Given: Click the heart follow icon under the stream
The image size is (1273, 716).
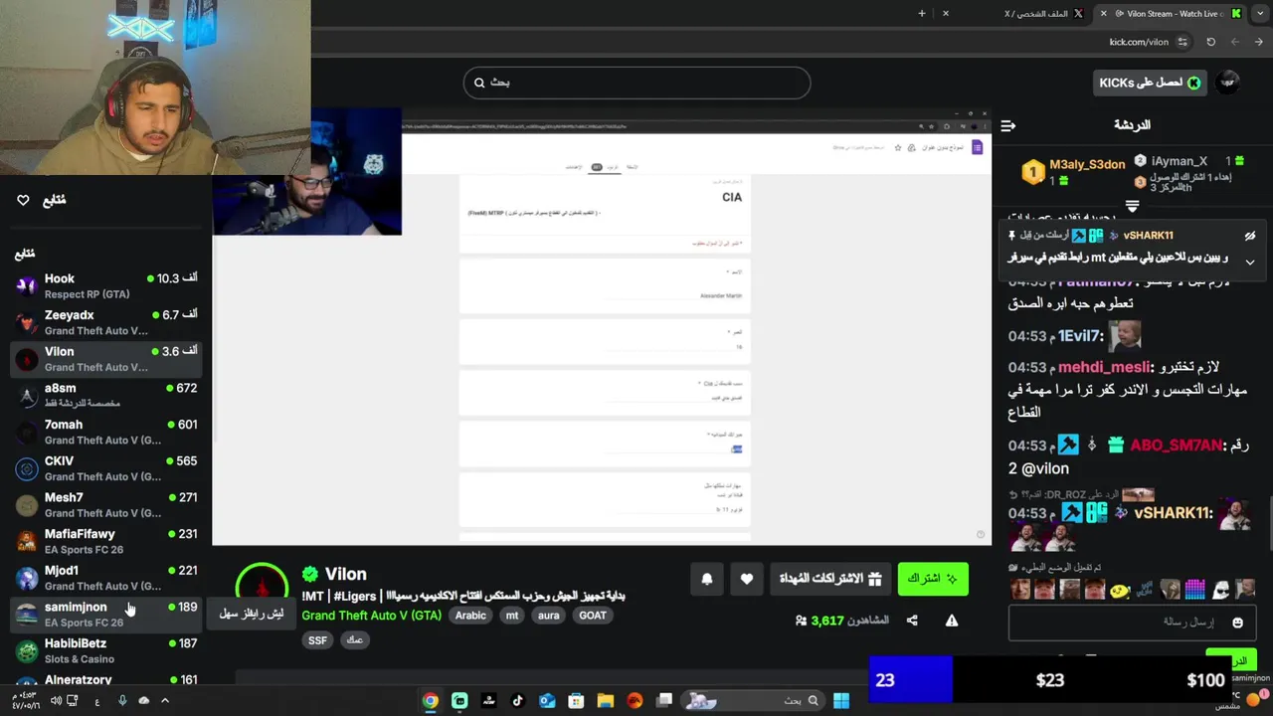Looking at the screenshot, I should tap(747, 579).
